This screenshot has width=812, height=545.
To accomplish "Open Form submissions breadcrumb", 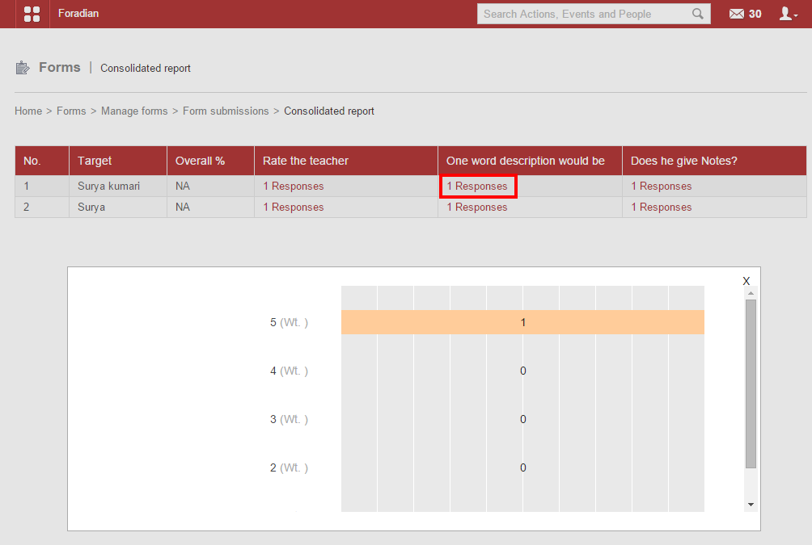I will [226, 111].
